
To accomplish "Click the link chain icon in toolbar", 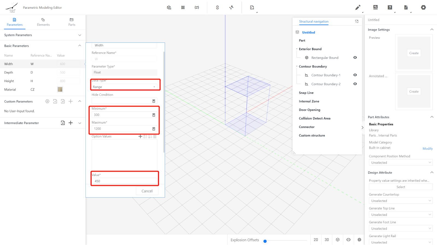I will pos(217,8).
